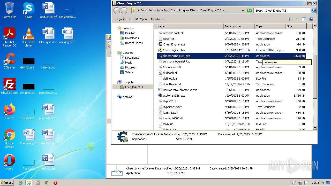Image resolution: width=331 pixels, height=186 pixels.
Task: Sort files by the Size column
Action: coord(296,26)
